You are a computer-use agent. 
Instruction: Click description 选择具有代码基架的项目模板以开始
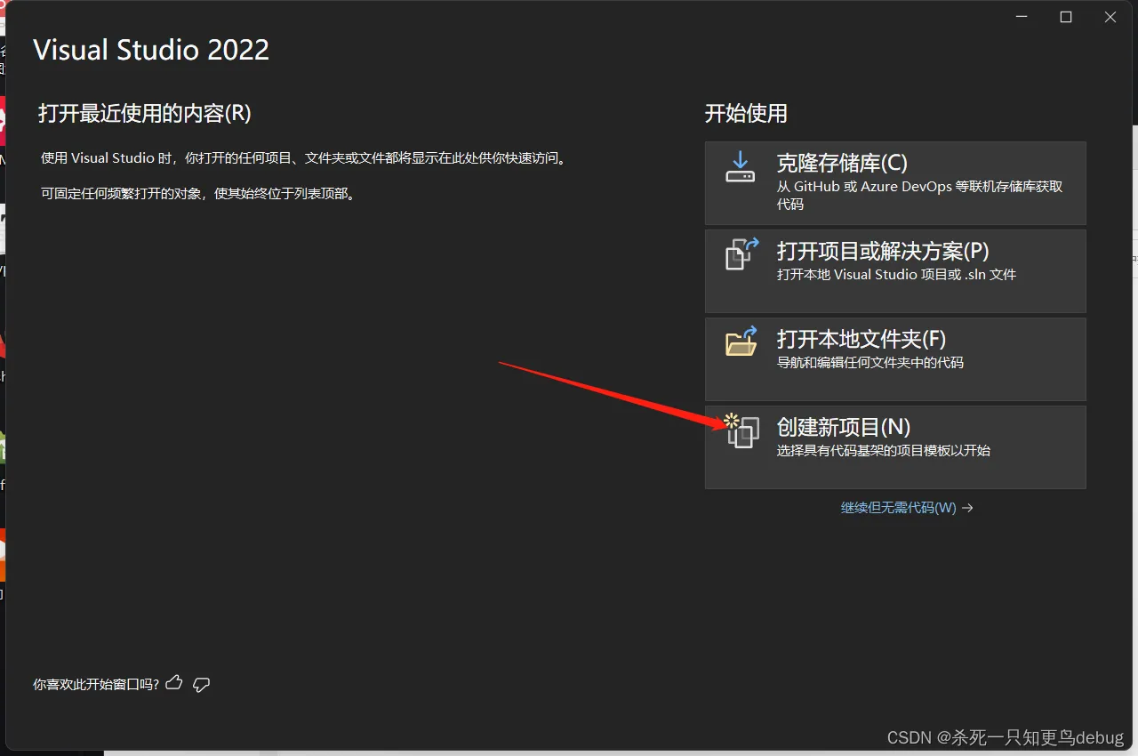click(x=884, y=450)
